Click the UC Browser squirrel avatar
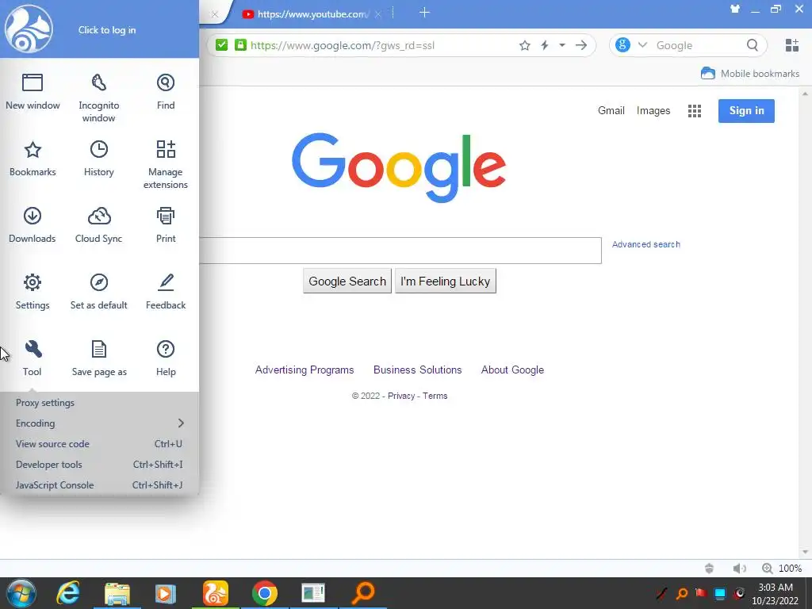Image resolution: width=812 pixels, height=609 pixels. [x=29, y=29]
